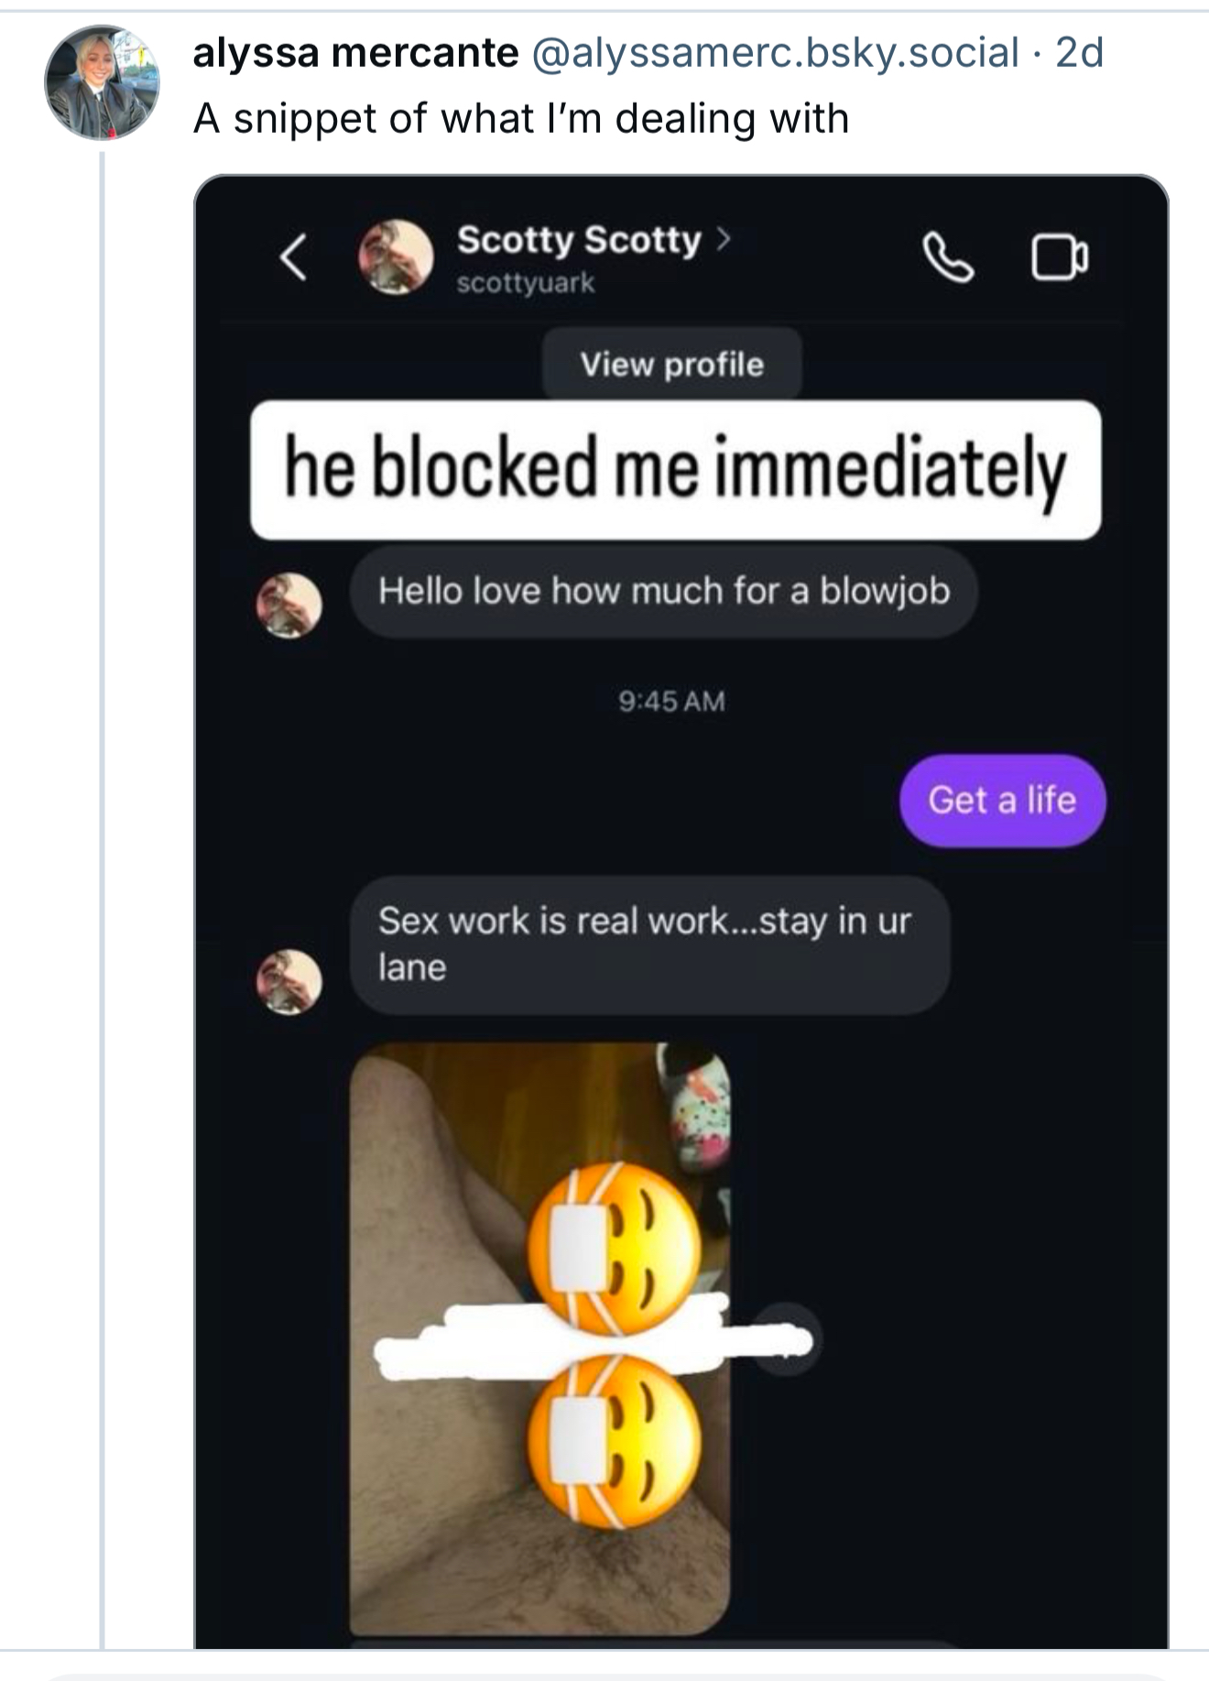The width and height of the screenshot is (1209, 1681).
Task: Click the 'he blocked me immediately' caption
Action: click(x=676, y=470)
